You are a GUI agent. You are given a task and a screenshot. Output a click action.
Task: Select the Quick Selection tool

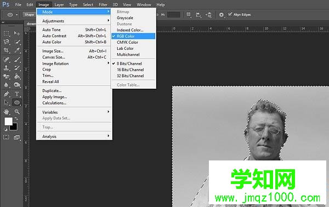point(17,42)
